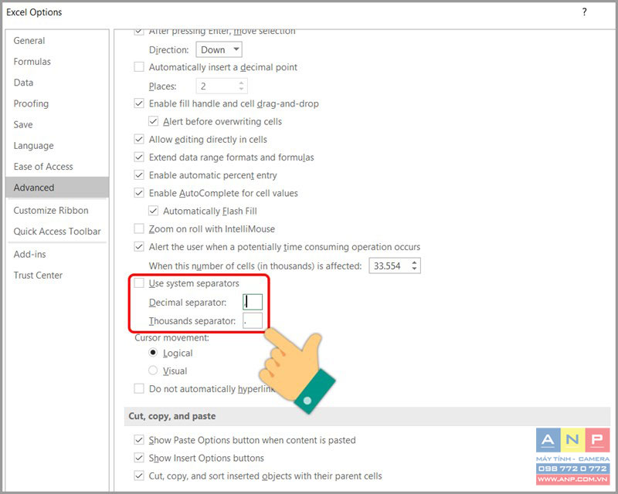
Task: Select the Data category
Action: pos(23,83)
